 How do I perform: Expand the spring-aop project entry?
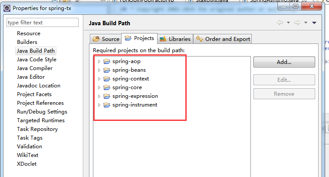pyautogui.click(x=99, y=62)
